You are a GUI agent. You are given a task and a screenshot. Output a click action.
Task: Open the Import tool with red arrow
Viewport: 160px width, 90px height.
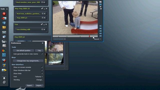(4, 18)
